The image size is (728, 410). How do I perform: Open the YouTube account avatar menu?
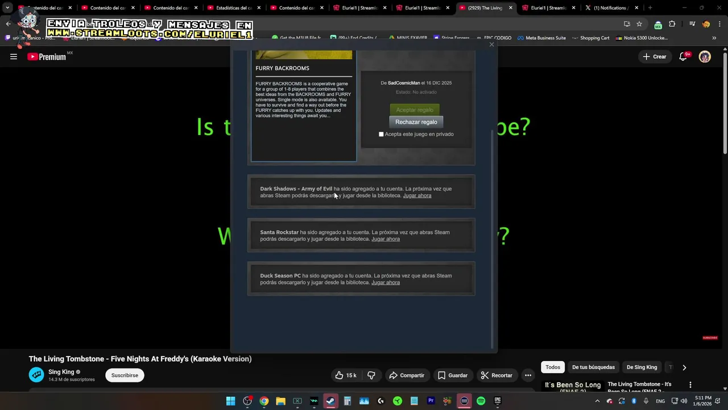[705, 56]
